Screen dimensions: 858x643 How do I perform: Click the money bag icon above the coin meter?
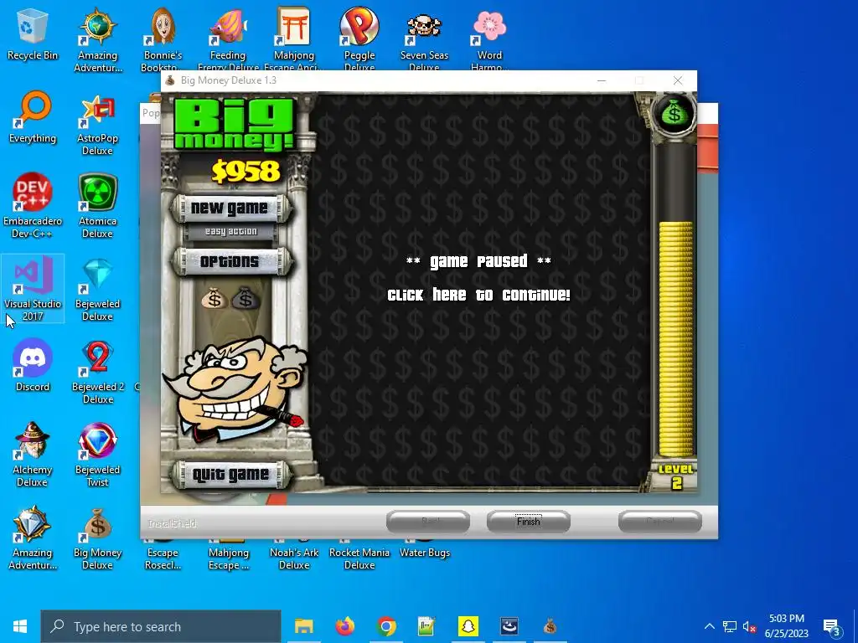point(675,114)
